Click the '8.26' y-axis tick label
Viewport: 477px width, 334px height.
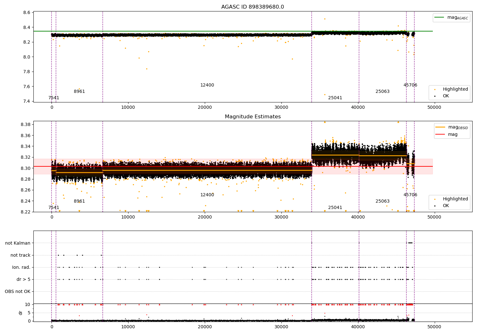[x=26, y=190]
